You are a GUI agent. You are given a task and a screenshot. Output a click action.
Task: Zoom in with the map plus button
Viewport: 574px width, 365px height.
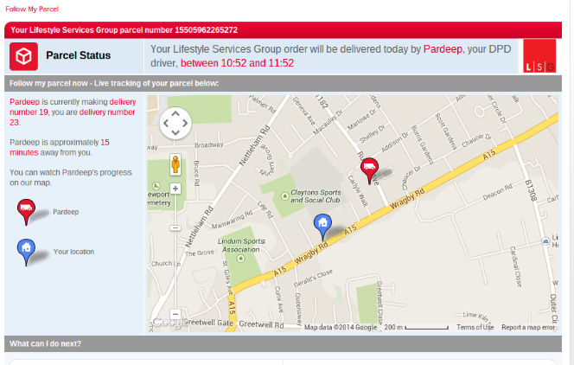pyautogui.click(x=175, y=189)
